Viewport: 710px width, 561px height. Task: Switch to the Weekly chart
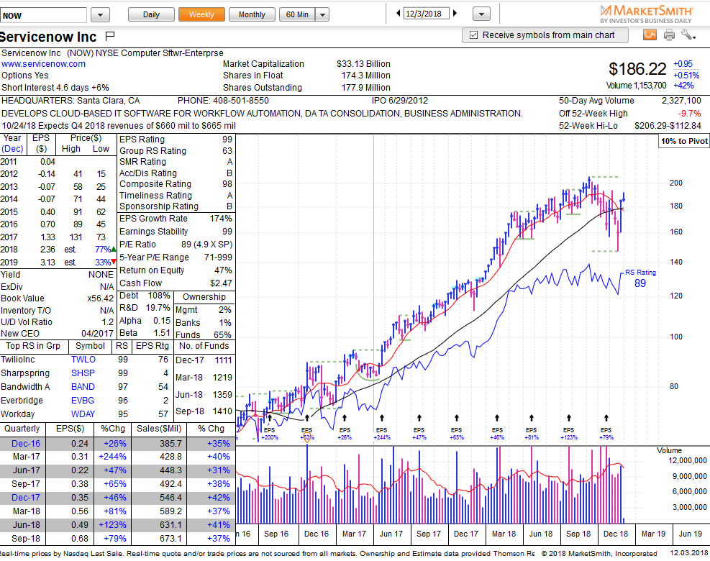tap(201, 14)
